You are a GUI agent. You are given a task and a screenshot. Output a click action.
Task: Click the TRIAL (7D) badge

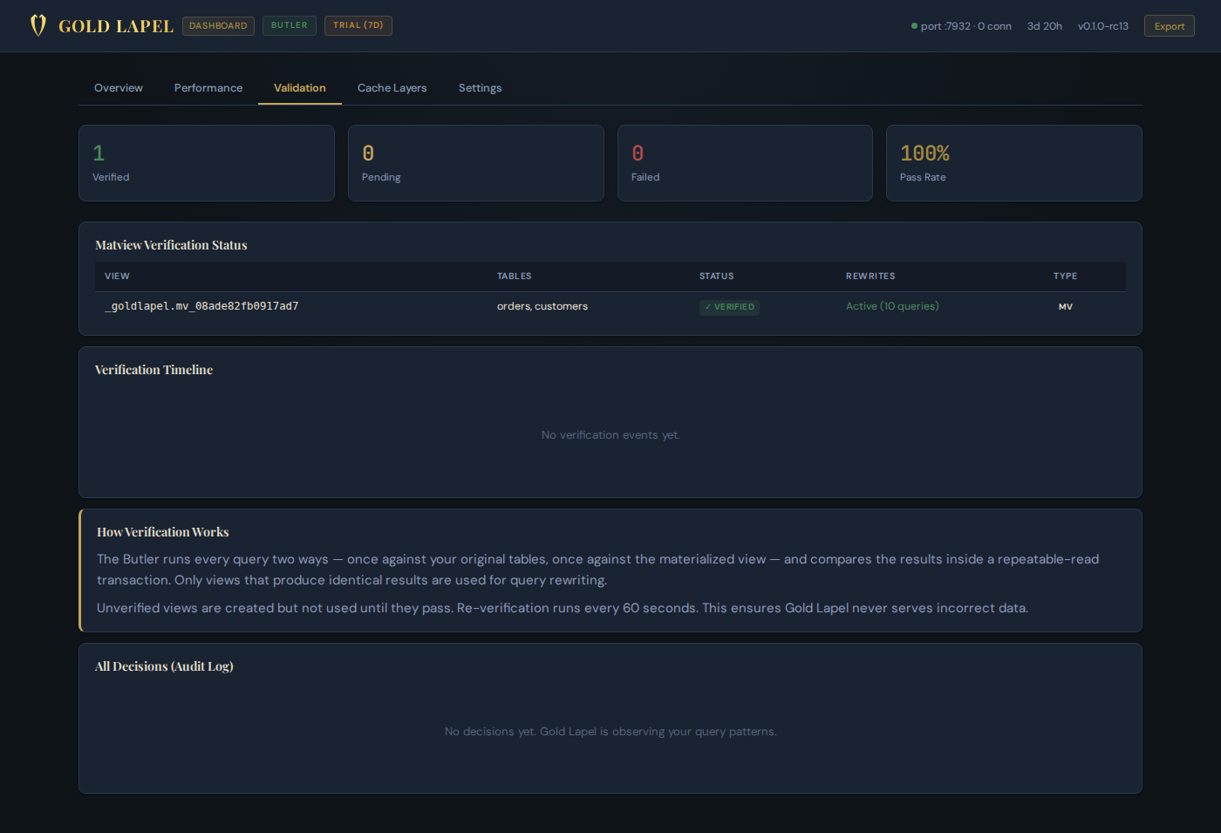tap(358, 25)
